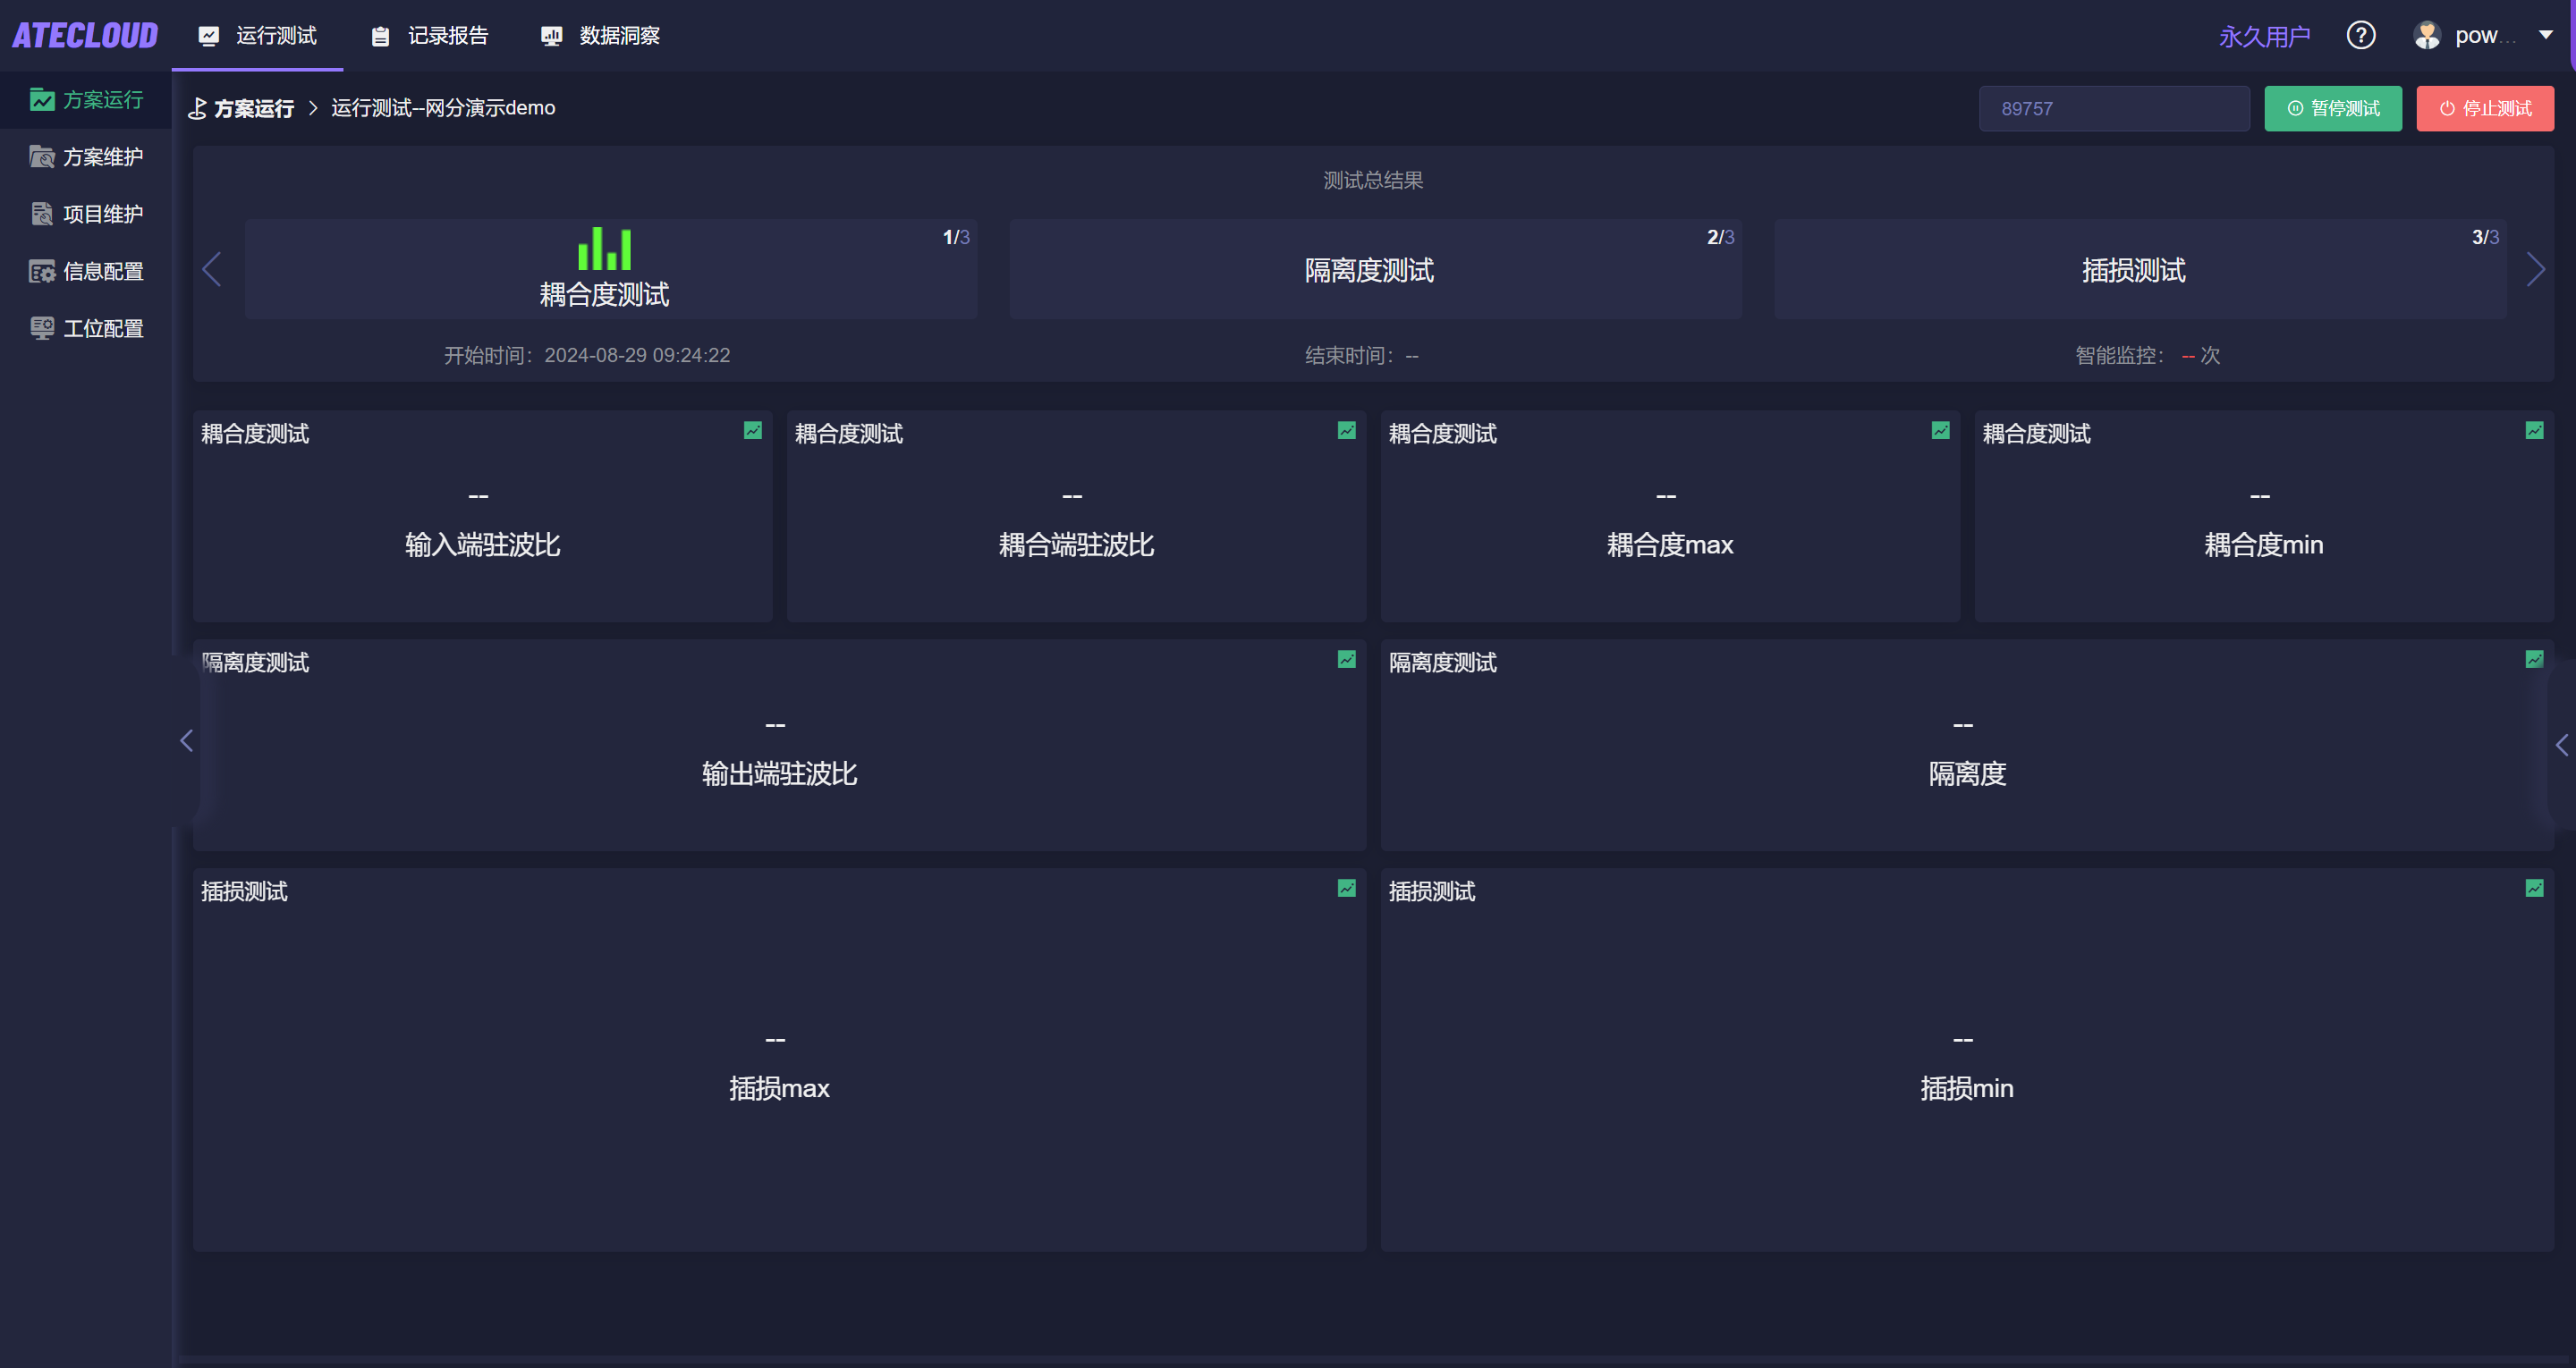
Task: Expand the user account dropdown arrow
Action: [x=2546, y=35]
